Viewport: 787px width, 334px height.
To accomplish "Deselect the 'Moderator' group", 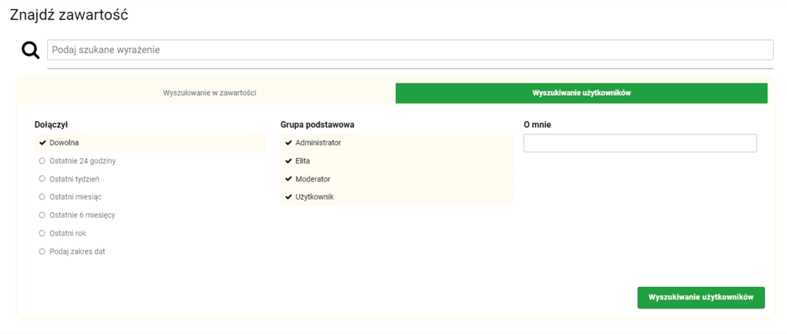I will pyautogui.click(x=312, y=179).
